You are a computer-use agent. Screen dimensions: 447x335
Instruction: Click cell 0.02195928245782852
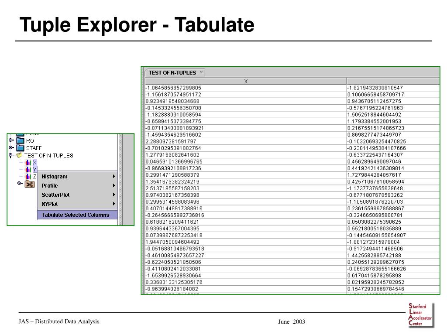click(393, 282)
